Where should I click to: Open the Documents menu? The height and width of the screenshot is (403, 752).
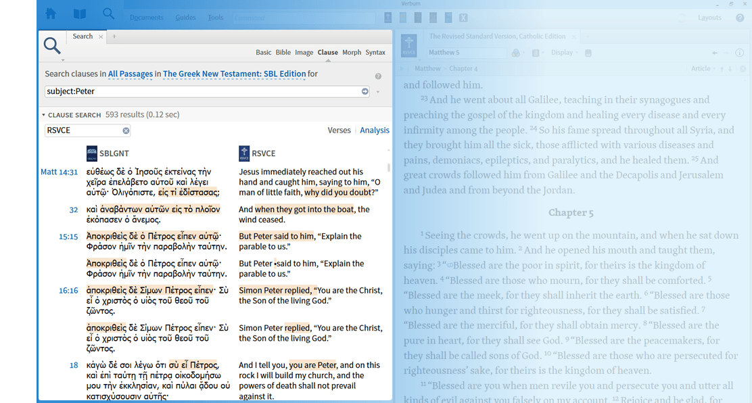click(146, 18)
